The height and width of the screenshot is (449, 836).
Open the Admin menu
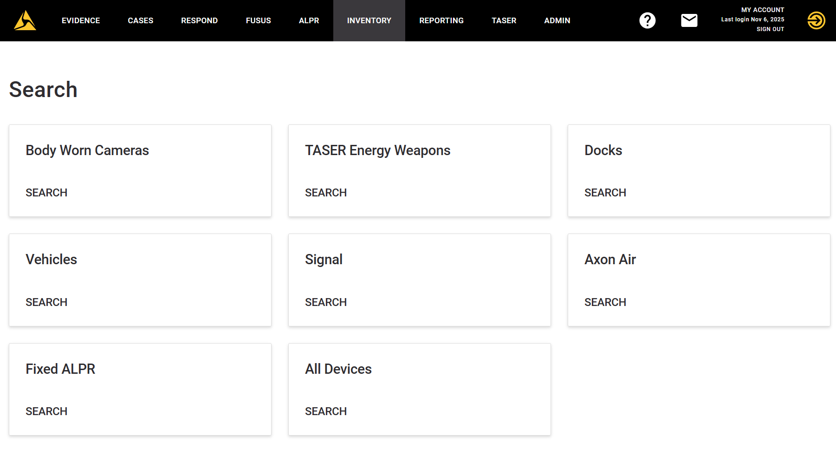557,20
